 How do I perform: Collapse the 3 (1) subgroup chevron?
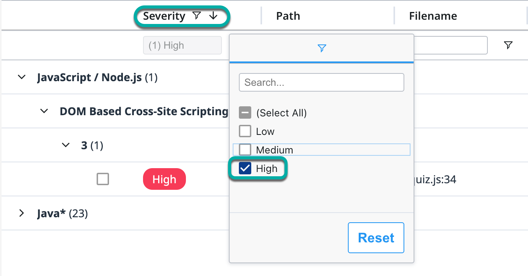coord(66,145)
